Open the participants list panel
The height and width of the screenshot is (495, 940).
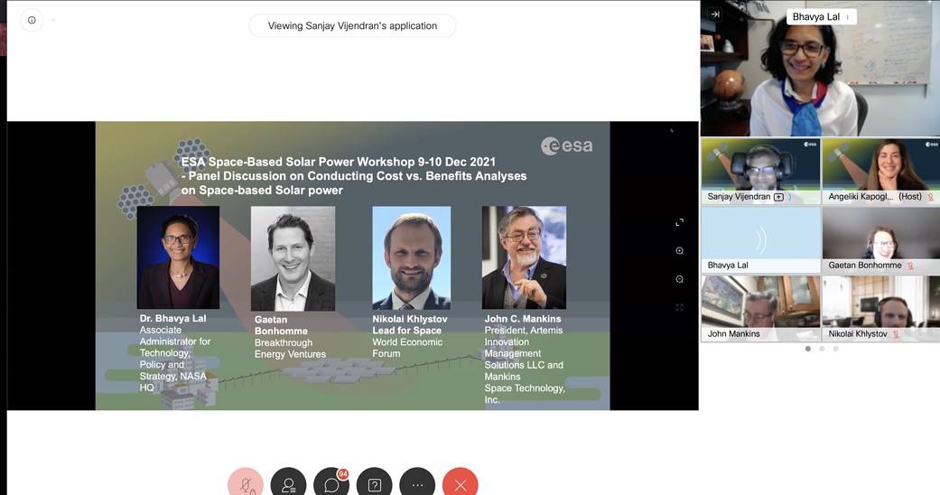288,484
